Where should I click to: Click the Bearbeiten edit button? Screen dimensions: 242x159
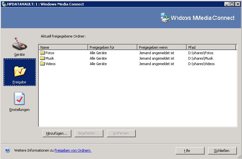pos(89,133)
